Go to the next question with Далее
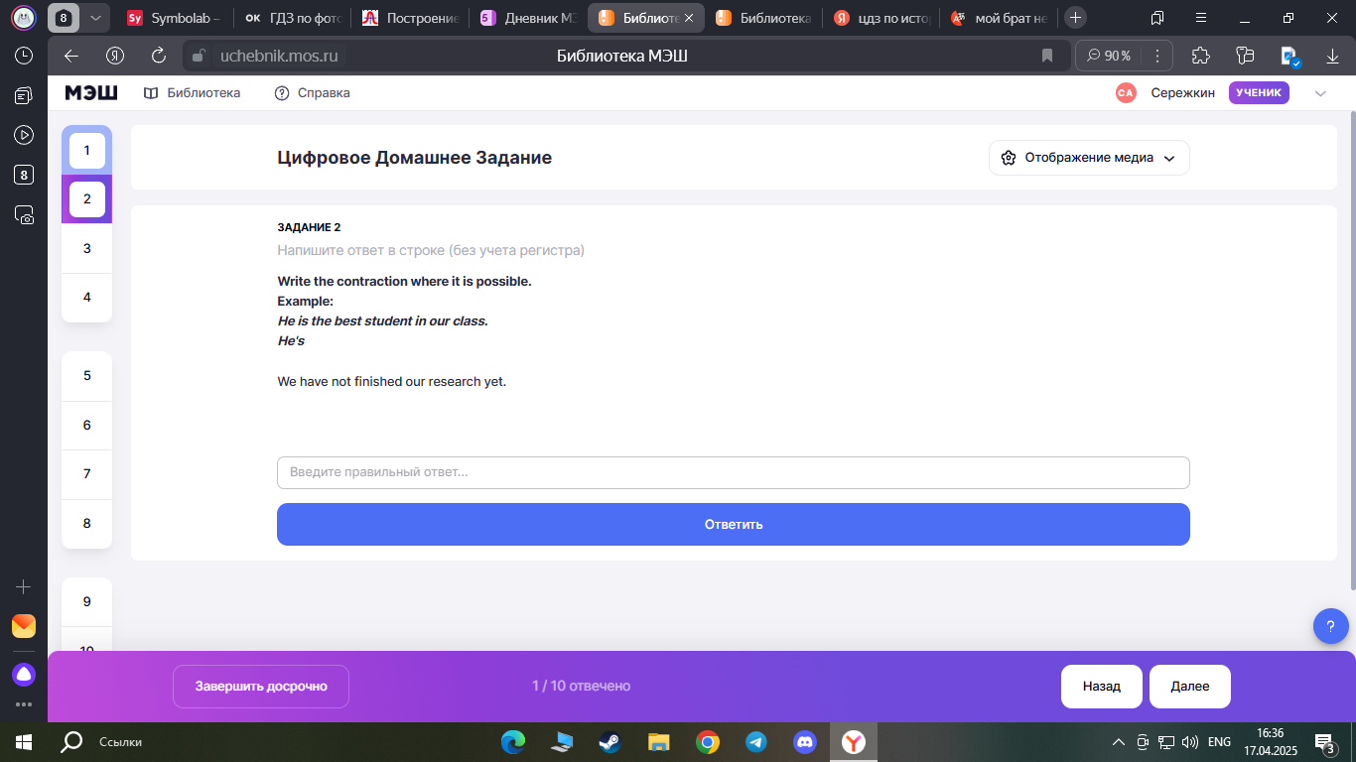The image size is (1356, 762). pos(1189,687)
